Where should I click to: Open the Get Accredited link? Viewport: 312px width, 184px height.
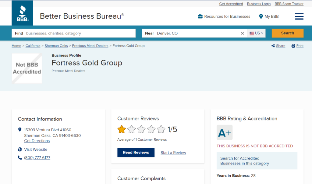[231, 4]
